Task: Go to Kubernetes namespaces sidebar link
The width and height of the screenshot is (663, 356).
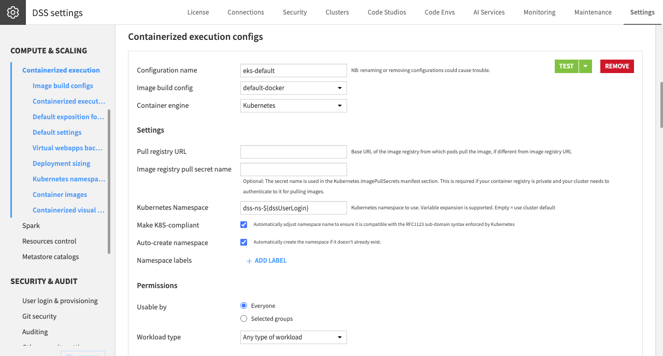Action: [x=69, y=179]
